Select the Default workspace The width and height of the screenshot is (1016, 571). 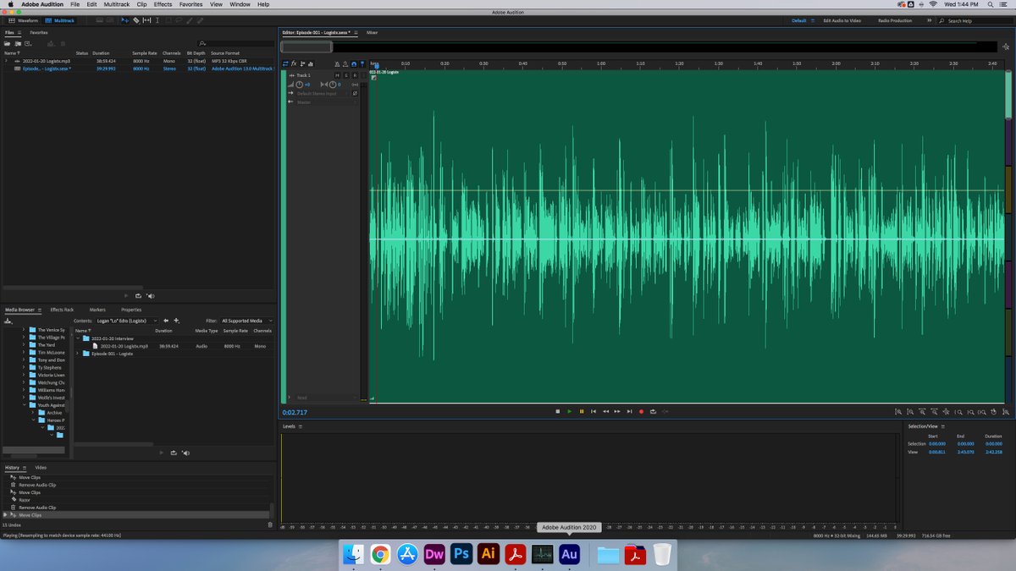pos(798,20)
